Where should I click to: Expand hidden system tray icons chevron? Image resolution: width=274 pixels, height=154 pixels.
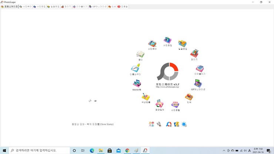[x=224, y=151]
